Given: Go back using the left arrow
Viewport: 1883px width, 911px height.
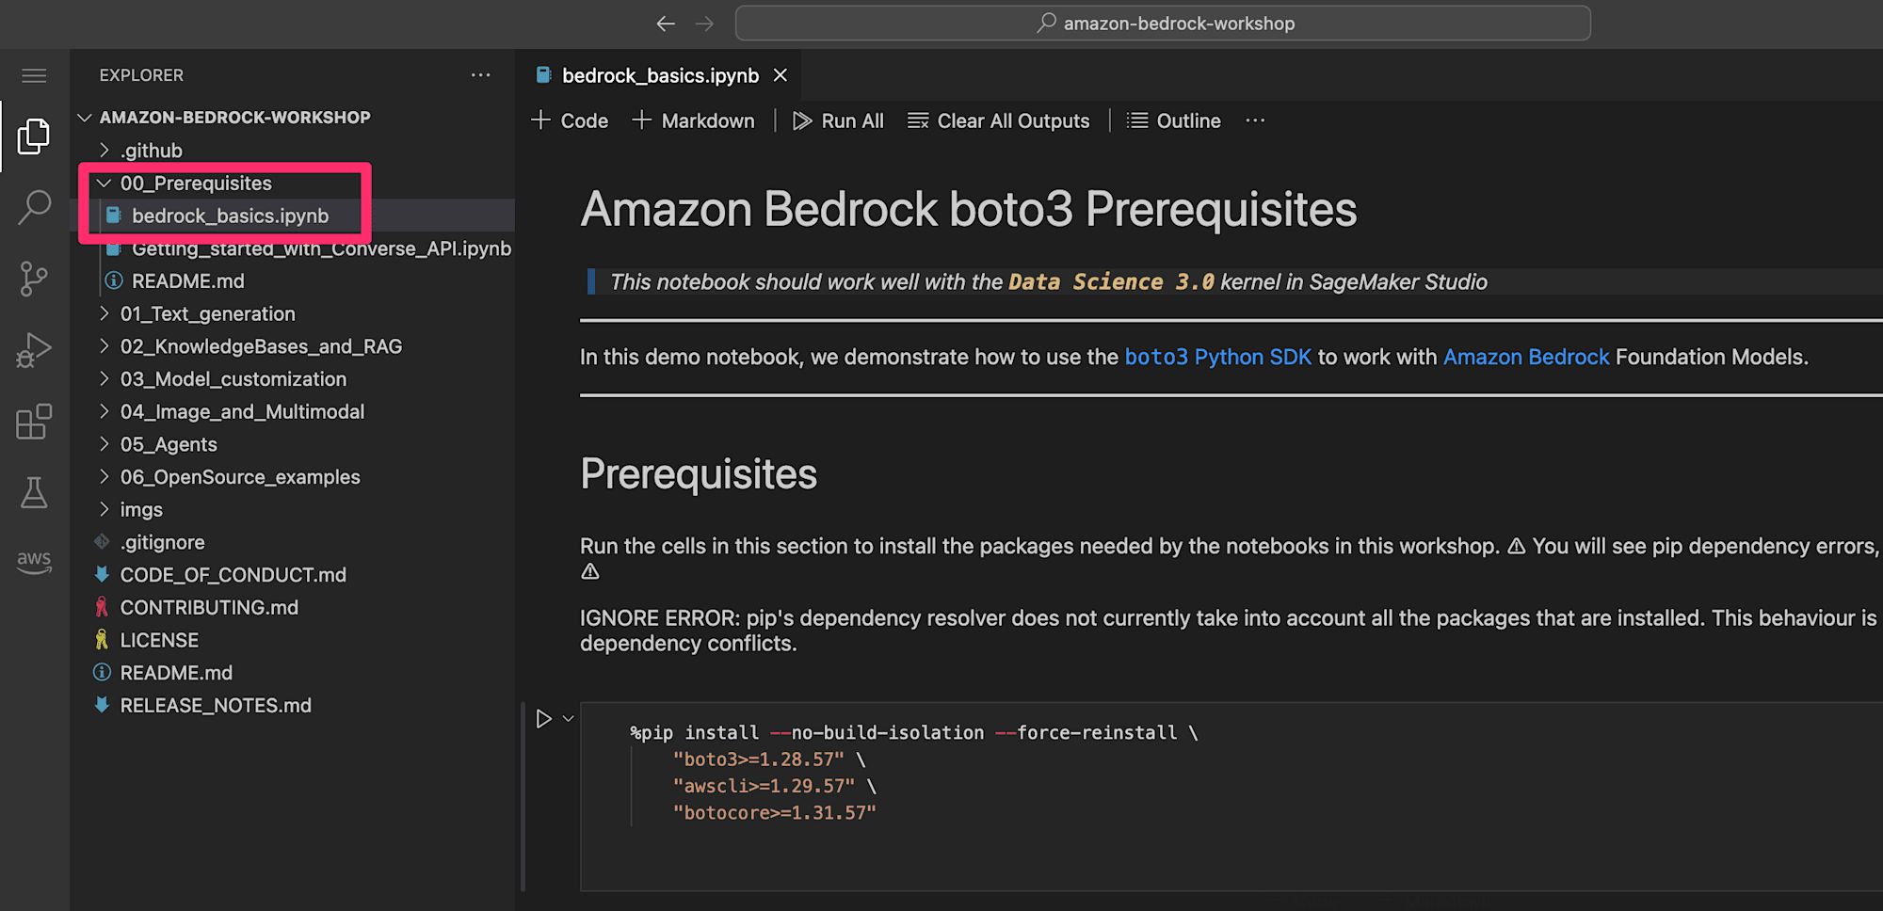Looking at the screenshot, I should click(666, 24).
